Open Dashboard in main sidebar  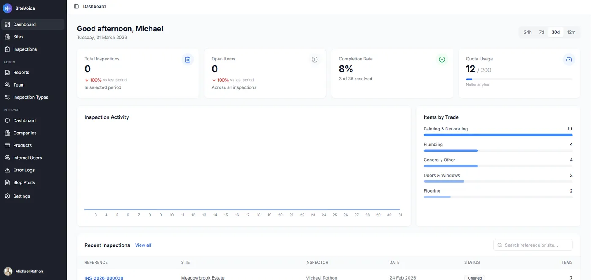pos(33,24)
